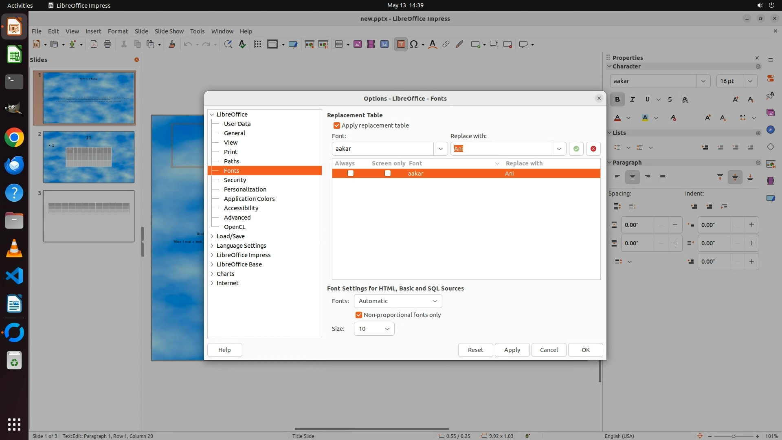Disable Non-proportional fonts only checkbox
The height and width of the screenshot is (440, 782).
click(x=359, y=315)
